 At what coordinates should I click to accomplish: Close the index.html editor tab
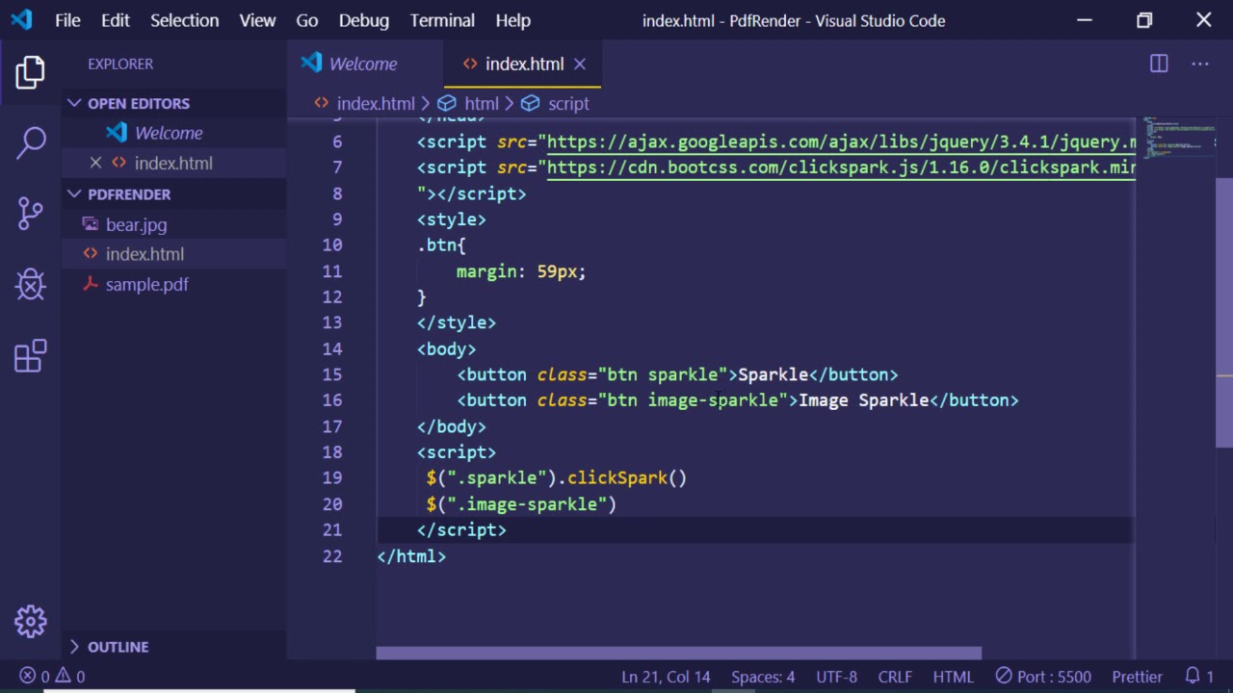[580, 64]
